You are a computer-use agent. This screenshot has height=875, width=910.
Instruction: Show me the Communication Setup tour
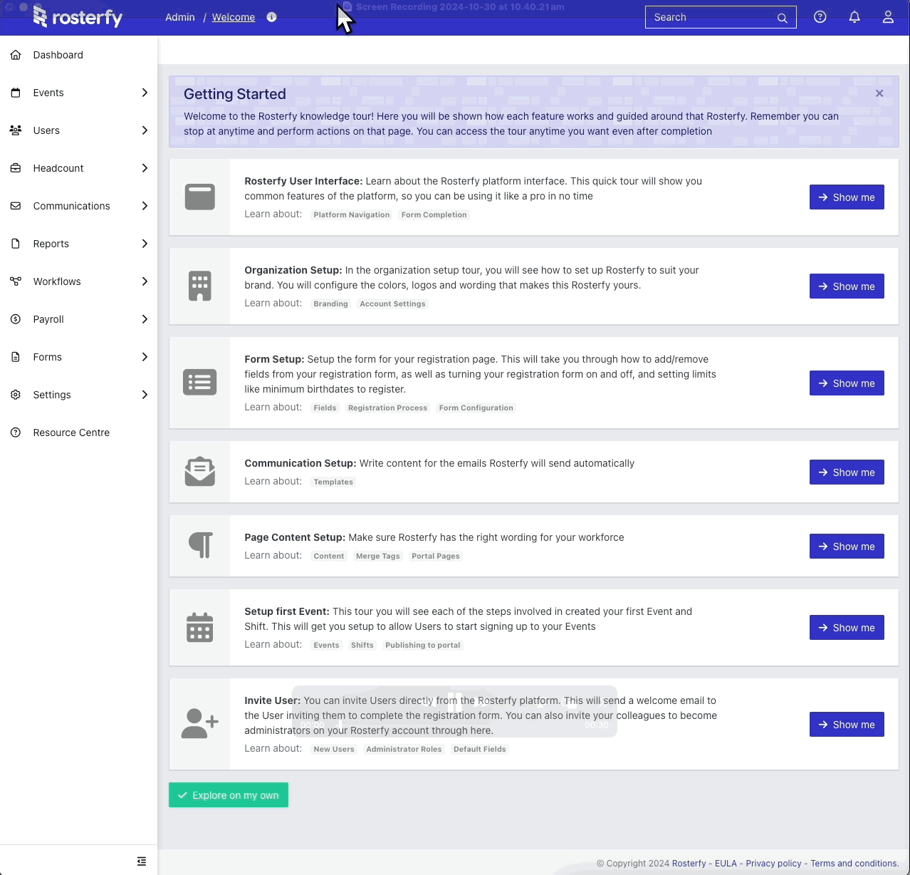847,472
